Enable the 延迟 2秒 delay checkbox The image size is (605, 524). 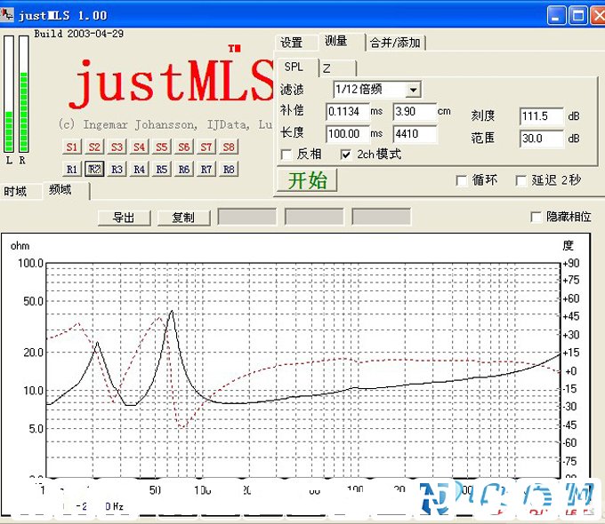coord(520,180)
